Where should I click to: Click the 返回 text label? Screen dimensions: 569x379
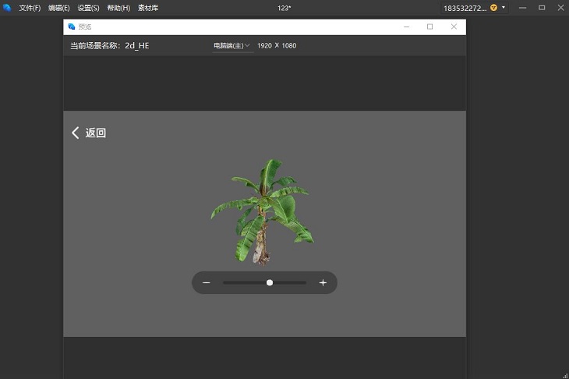(96, 133)
